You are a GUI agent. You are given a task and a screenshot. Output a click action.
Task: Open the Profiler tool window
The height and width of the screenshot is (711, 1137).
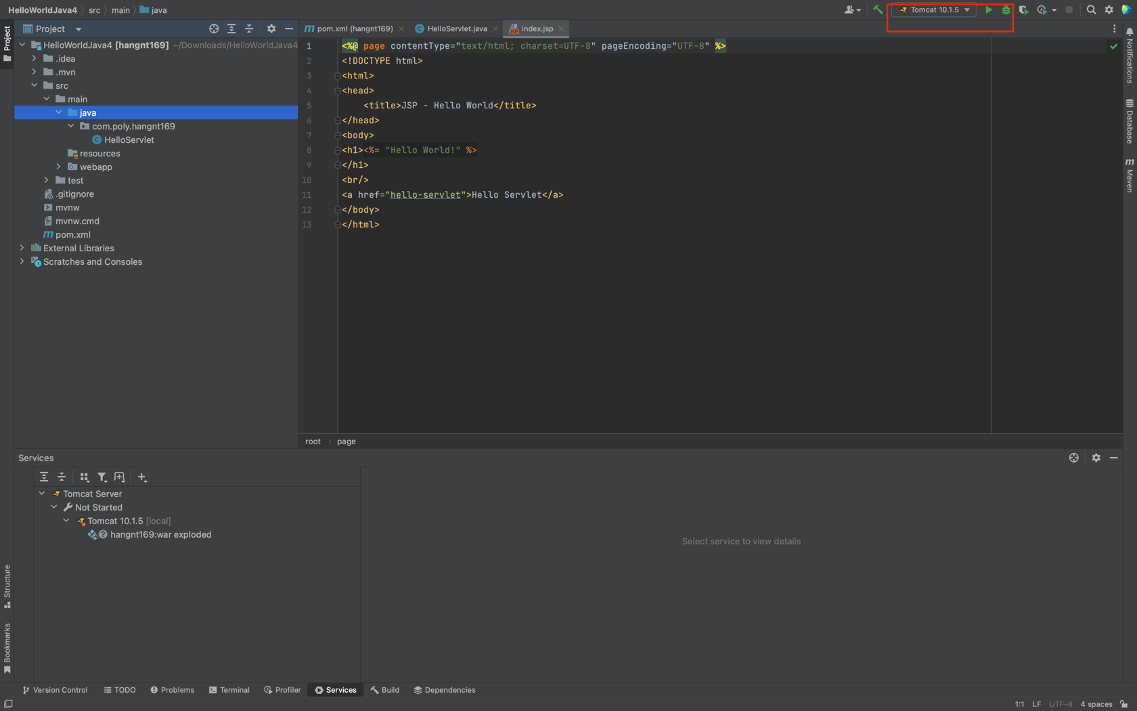click(x=282, y=690)
